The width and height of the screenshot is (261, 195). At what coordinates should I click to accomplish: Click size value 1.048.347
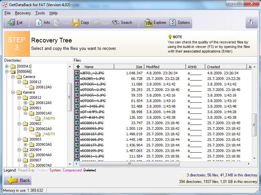(x=134, y=73)
